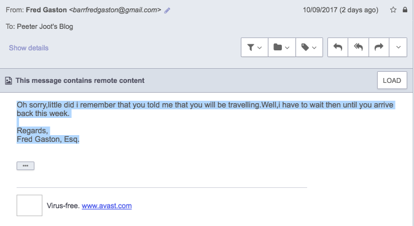Open the www.avast.com link
The image size is (414, 226).
[x=107, y=206]
